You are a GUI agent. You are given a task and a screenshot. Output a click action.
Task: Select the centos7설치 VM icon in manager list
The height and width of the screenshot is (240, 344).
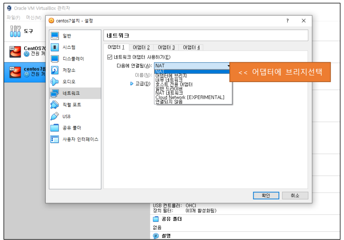coord(15,72)
